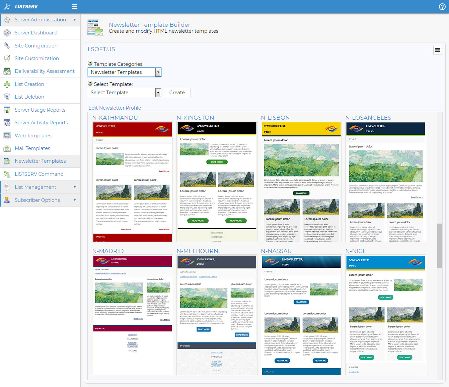This screenshot has width=449, height=387.
Task: Select the N-KINGSTON template thumbnail
Action: 217,181
